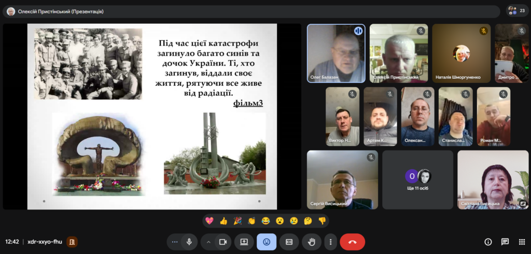The image size is (531, 254).
Task: Leave the call with red hang-up button
Action: pos(352,242)
